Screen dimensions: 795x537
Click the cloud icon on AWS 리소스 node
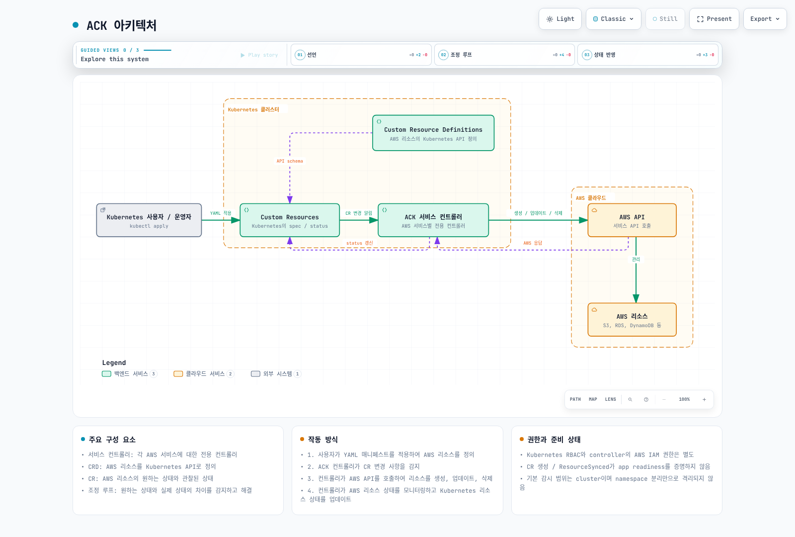point(594,309)
